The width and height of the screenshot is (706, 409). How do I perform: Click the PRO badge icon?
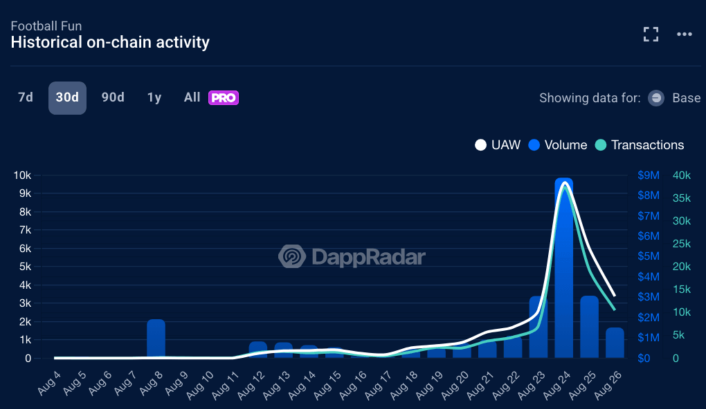[224, 98]
